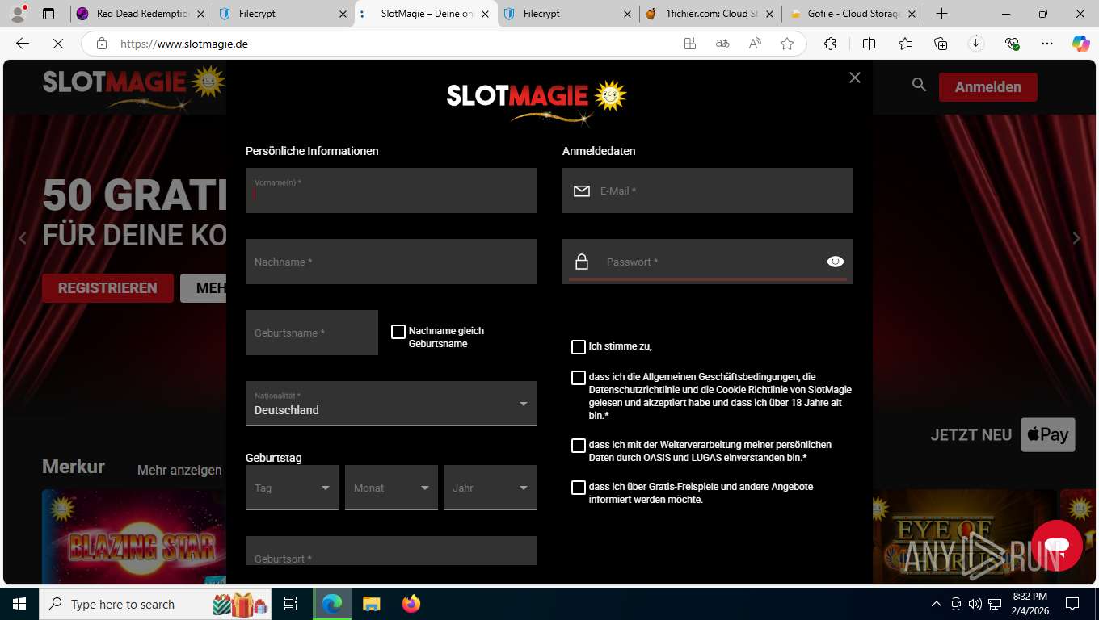Open the red chat support bubble
Image resolution: width=1099 pixels, height=620 pixels.
tap(1056, 547)
